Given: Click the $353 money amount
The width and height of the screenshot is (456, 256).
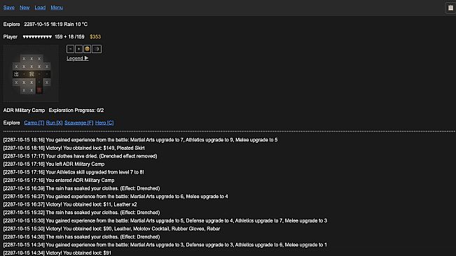Looking at the screenshot, I should pyautogui.click(x=95, y=37).
